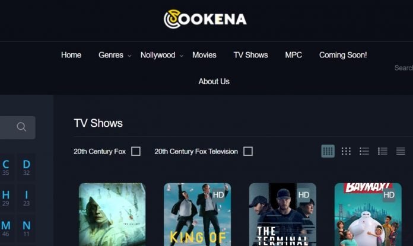Click the HD badge on Baymax poster

pos(389,195)
